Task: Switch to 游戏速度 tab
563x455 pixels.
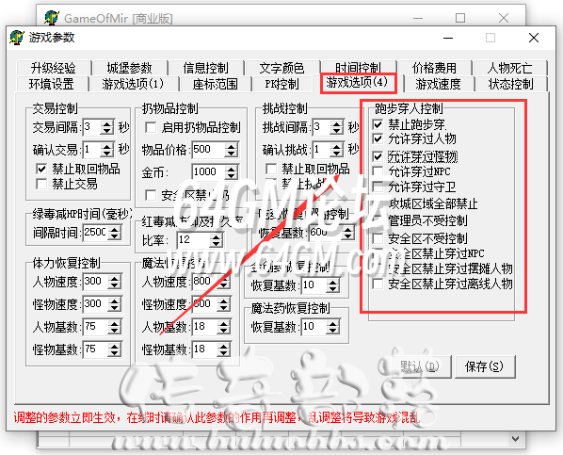Action: pos(438,84)
